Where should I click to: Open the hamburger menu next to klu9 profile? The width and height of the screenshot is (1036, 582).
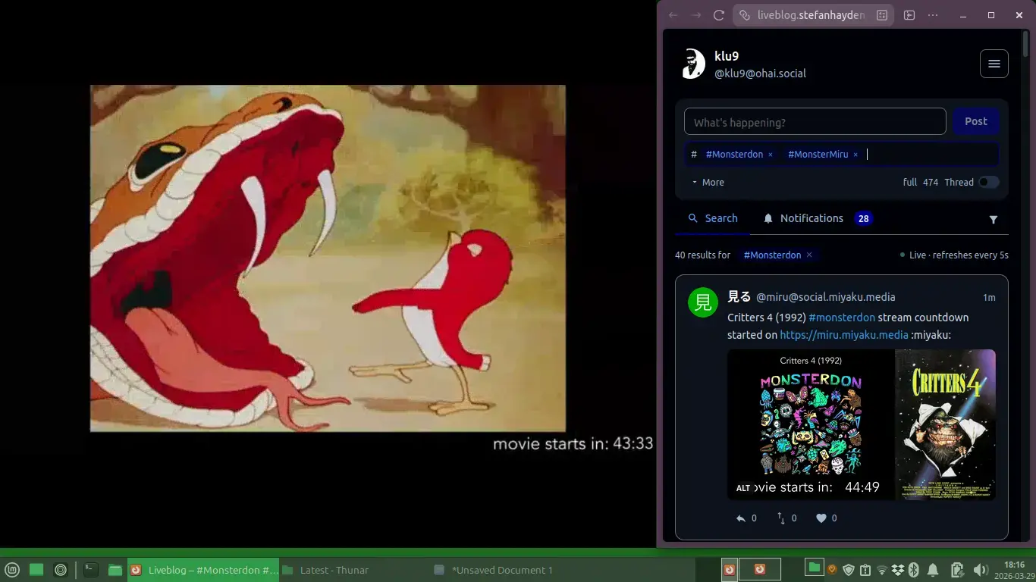[994, 64]
